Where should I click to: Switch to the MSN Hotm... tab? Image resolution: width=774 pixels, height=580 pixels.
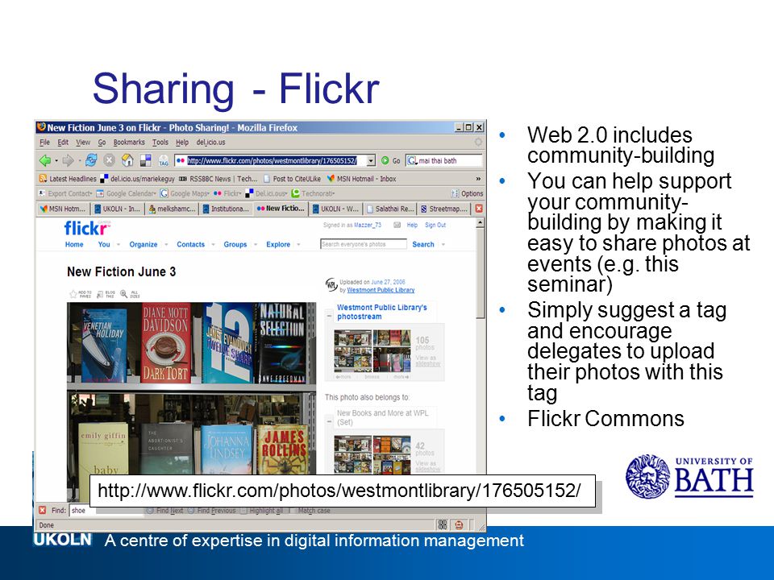63,209
